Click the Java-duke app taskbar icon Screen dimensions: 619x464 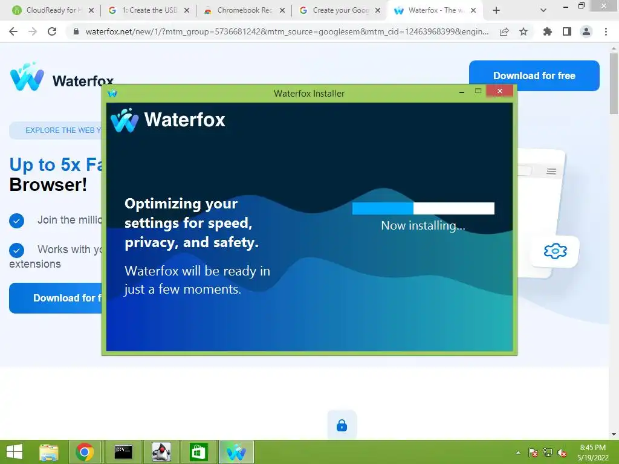point(161,452)
